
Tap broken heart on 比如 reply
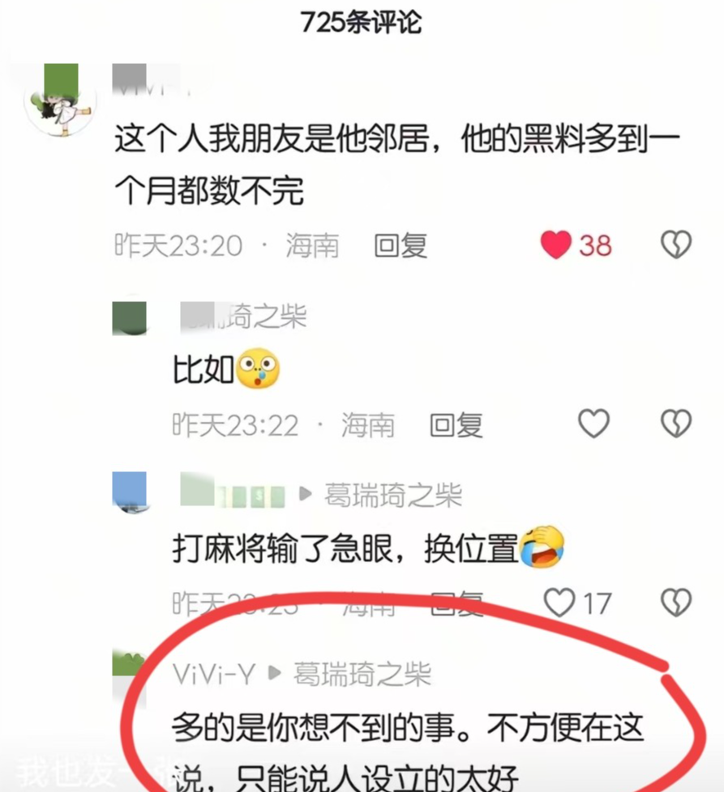676,424
